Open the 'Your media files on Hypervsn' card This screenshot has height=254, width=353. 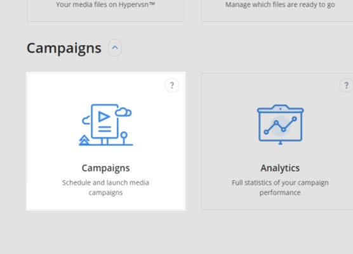point(106,11)
